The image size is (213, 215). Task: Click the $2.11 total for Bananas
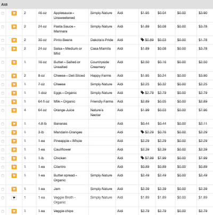203,124
